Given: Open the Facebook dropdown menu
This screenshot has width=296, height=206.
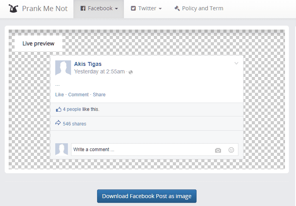Looking at the screenshot, I should [x=99, y=9].
